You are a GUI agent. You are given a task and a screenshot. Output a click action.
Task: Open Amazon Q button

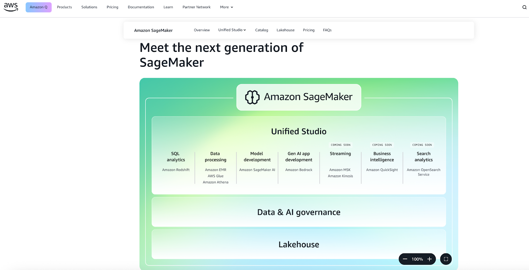click(39, 7)
